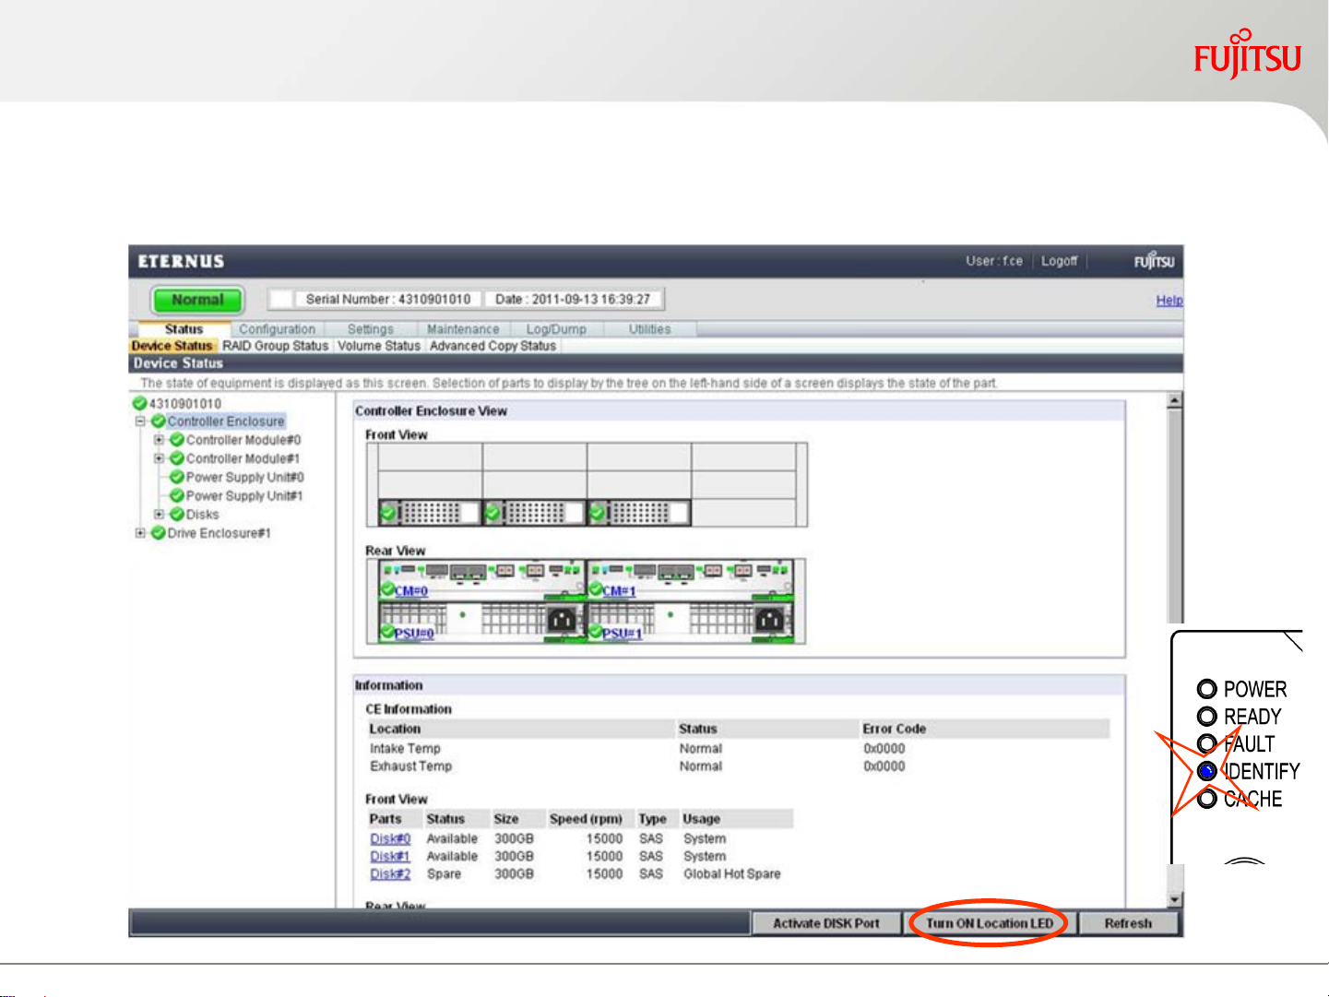Open the Disk#2 link in parts table

point(390,873)
